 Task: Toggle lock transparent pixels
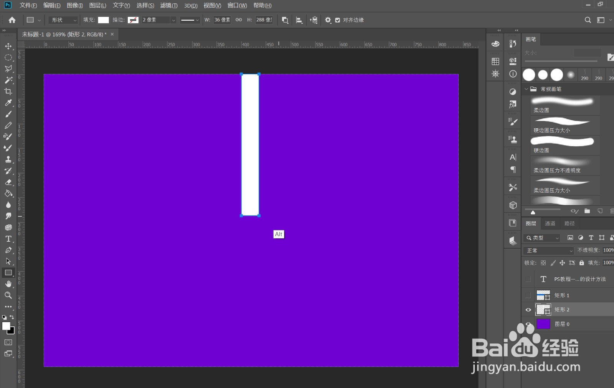[x=543, y=263]
